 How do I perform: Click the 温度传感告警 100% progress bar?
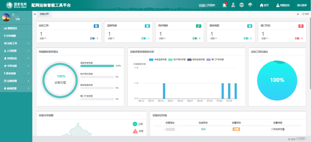click(x=97, y=66)
